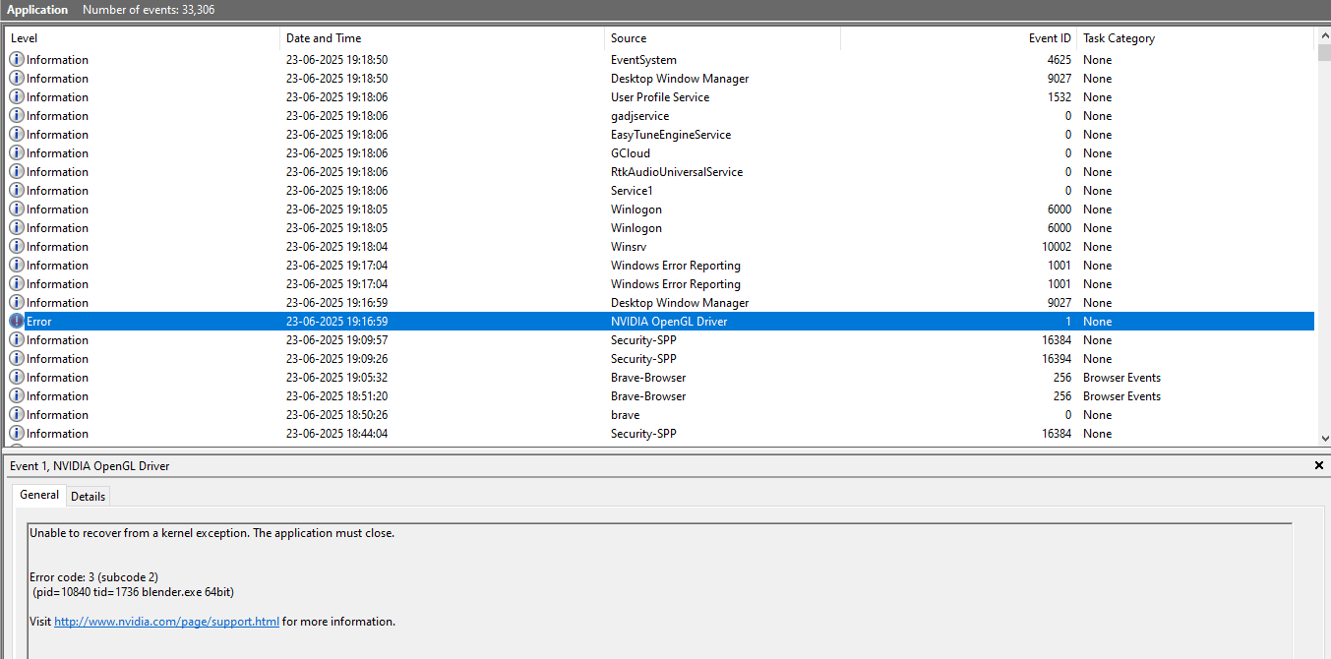Select the gadjservice event row
Viewport: 1331px width, 659px height.
click(660, 116)
